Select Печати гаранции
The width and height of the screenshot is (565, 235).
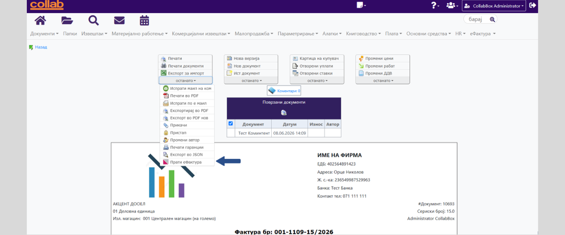tap(187, 147)
